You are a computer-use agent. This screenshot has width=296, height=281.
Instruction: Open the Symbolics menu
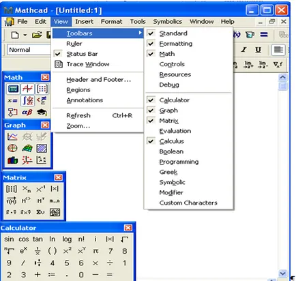point(168,22)
